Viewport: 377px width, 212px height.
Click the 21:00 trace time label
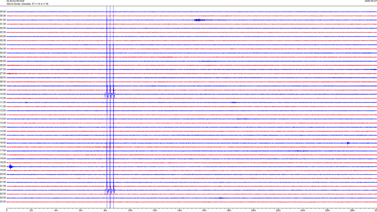click(x=3, y=182)
